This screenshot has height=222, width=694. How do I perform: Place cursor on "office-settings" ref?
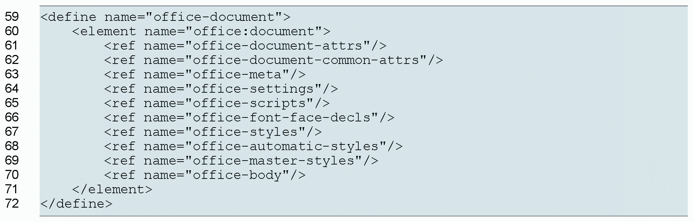click(221, 89)
